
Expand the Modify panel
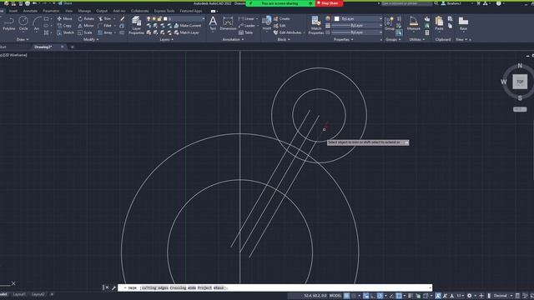tap(91, 39)
